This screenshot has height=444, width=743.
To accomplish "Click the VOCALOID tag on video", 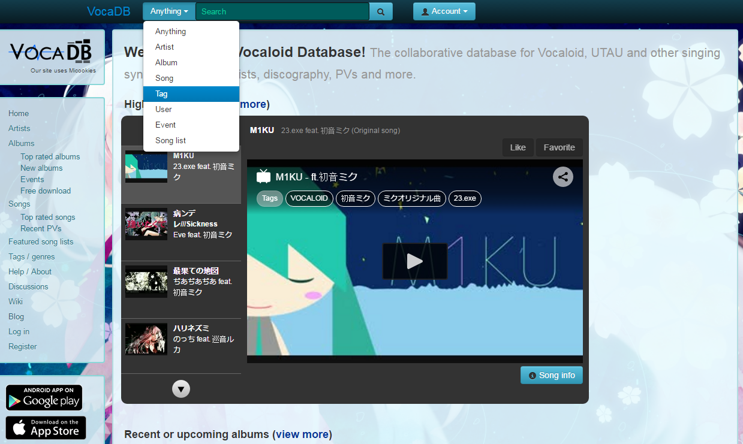I will (x=309, y=198).
